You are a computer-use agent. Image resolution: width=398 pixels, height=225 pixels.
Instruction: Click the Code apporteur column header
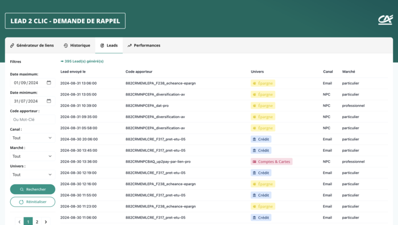[x=139, y=72]
